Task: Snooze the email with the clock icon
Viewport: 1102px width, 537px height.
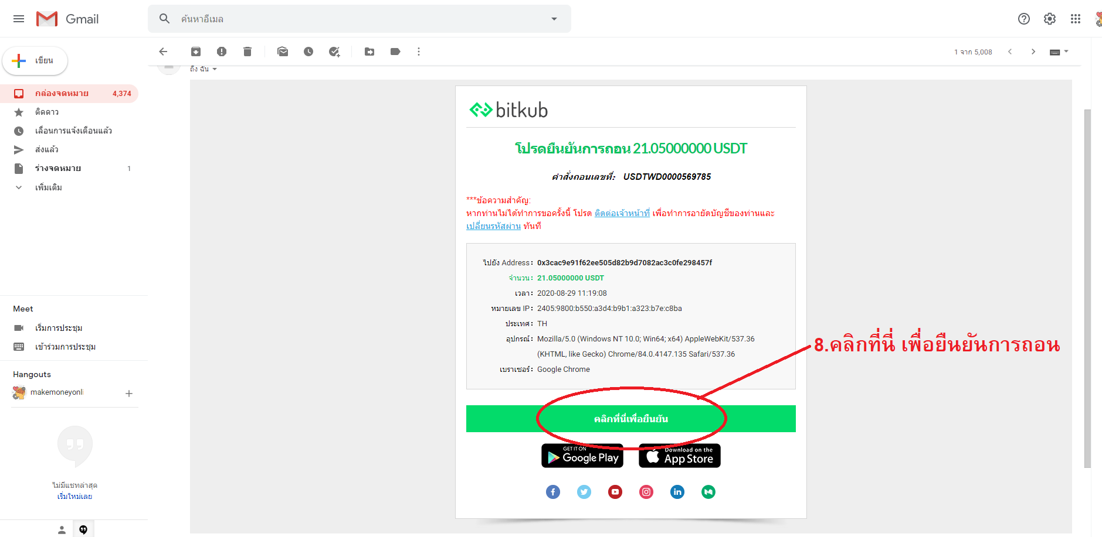Action: pyautogui.click(x=308, y=52)
